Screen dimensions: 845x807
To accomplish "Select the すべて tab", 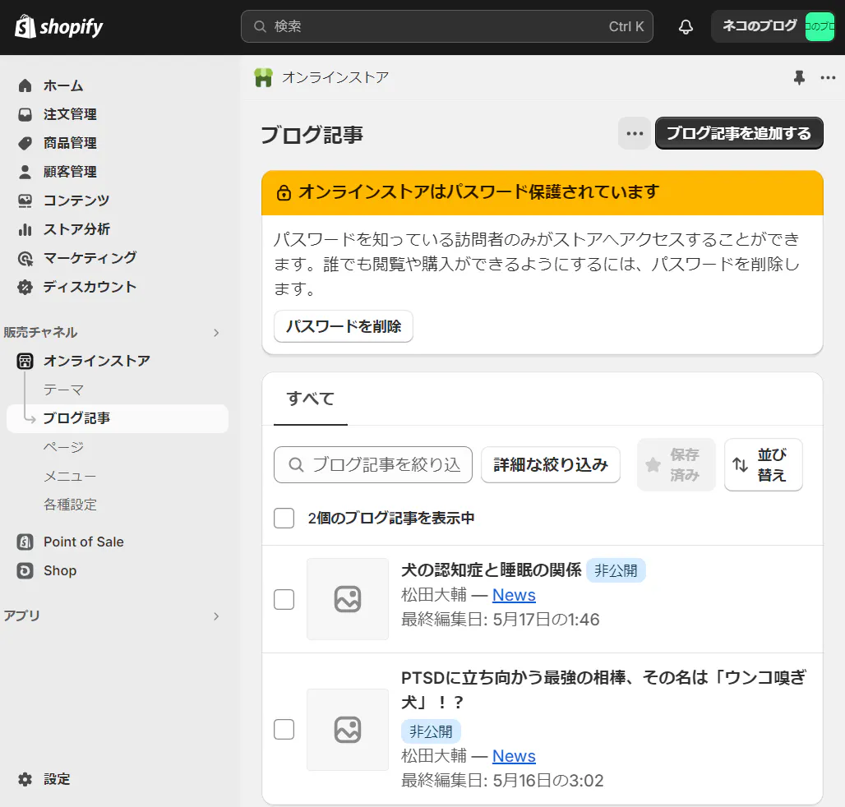I will click(310, 399).
